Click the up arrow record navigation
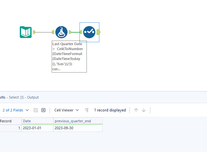The image size is (207, 152). [x=136, y=110]
